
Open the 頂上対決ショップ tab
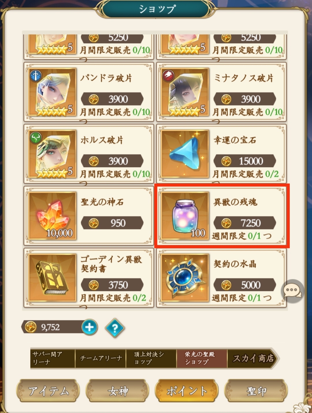[x=151, y=358]
